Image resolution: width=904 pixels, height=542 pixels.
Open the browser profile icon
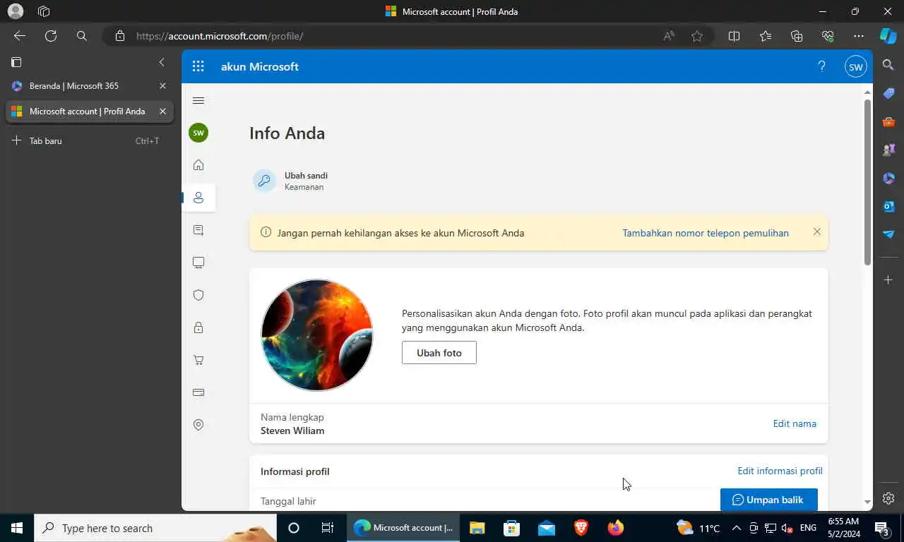[x=15, y=11]
